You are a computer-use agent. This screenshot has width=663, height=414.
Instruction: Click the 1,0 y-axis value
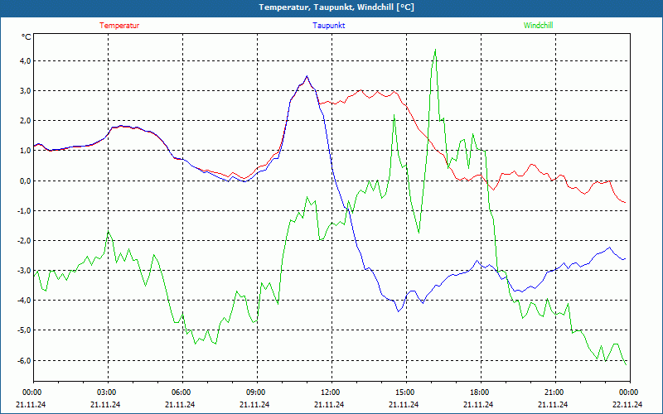[25, 151]
